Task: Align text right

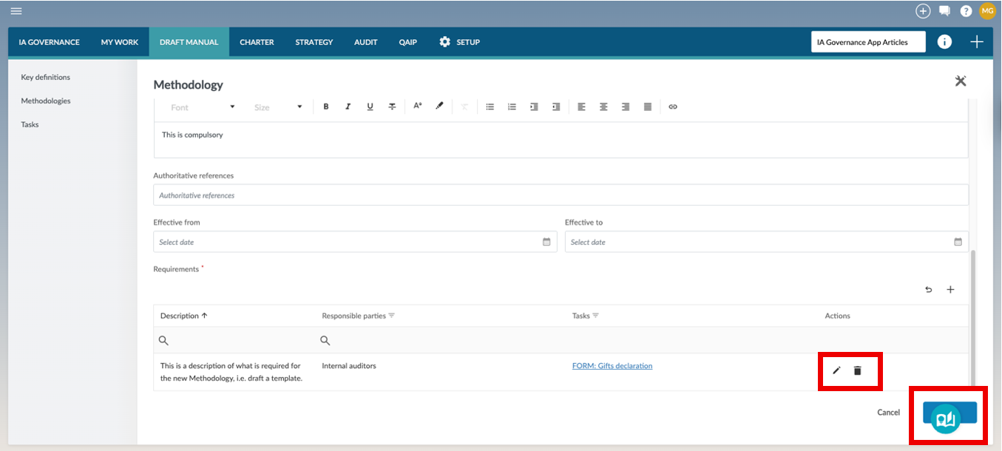Action: coord(626,106)
